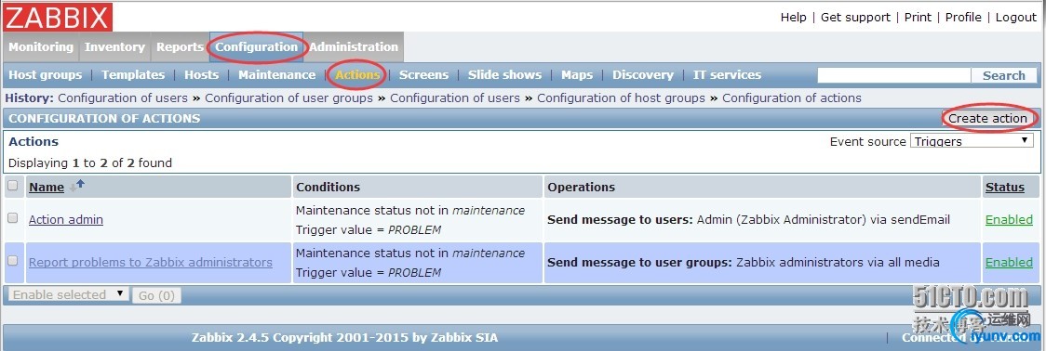The width and height of the screenshot is (1046, 351).
Task: Click the Name column sort arrow icon
Action: pos(76,186)
